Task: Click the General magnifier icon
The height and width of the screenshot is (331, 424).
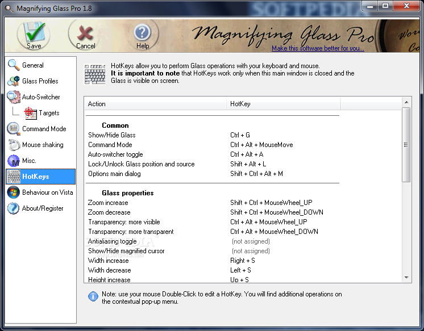Action: [x=14, y=65]
